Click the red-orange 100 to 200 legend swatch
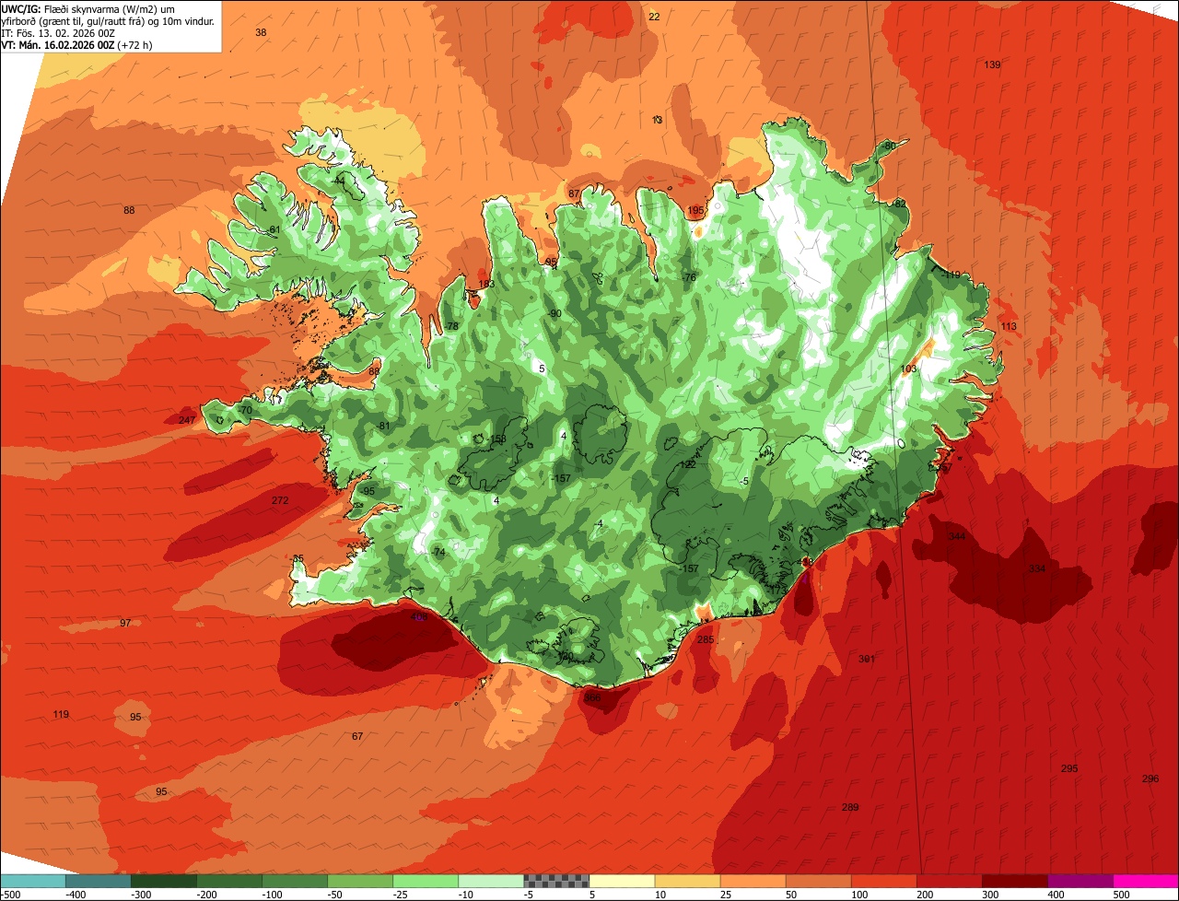Screen dimensions: 1179x901 tap(883, 880)
